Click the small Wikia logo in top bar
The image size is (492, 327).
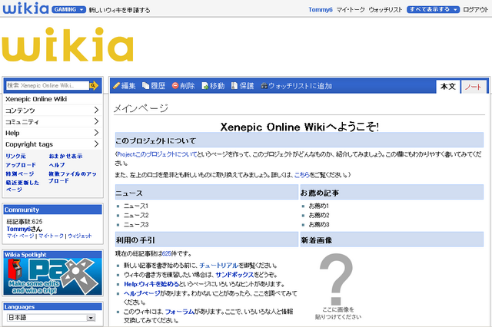click(25, 8)
